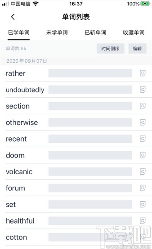This screenshot has width=152, height=249.
Task: Reveal hidden meaning for rather
Action: pyautogui.click(x=90, y=73)
